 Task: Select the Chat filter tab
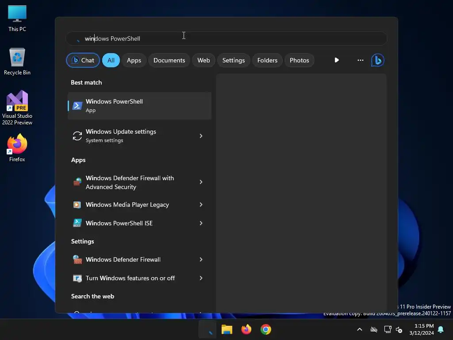83,60
